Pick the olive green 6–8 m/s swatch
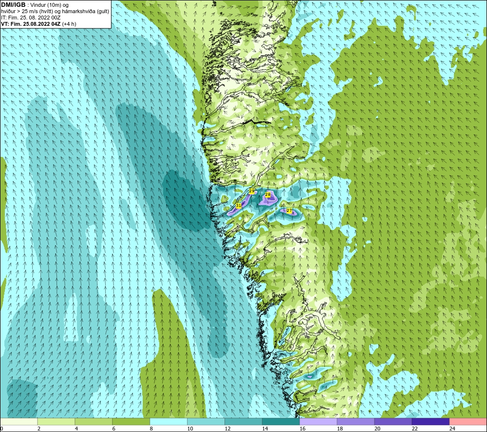 pyautogui.click(x=131, y=421)
